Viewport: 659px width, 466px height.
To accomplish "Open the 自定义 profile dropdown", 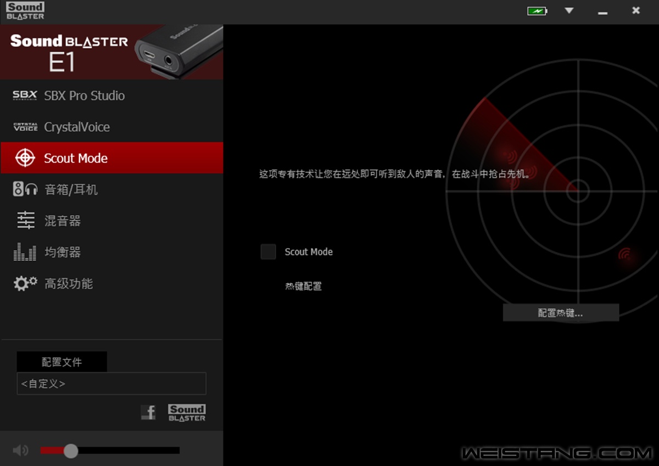I will point(111,384).
